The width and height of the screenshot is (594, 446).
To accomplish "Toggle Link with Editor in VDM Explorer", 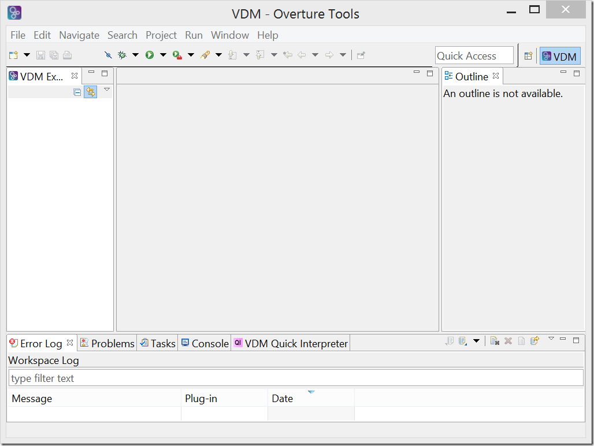I will click(x=91, y=92).
